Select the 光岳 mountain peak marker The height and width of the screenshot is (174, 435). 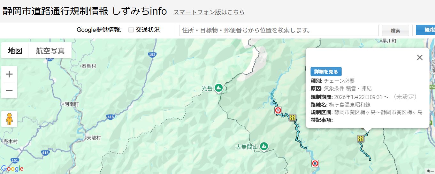coord(219,87)
